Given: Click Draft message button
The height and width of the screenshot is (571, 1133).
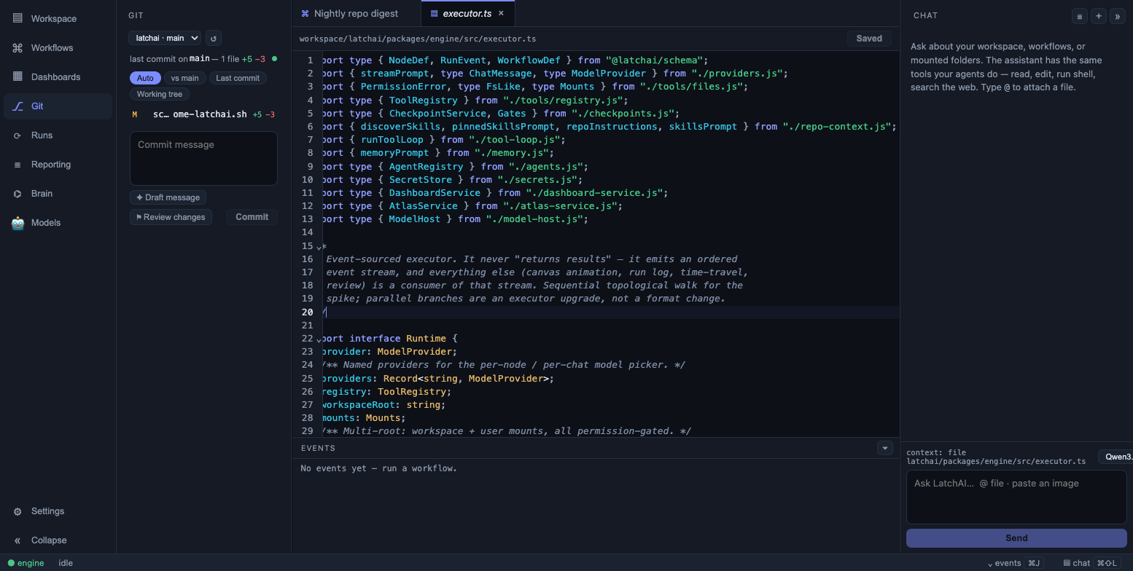Looking at the screenshot, I should pyautogui.click(x=168, y=197).
